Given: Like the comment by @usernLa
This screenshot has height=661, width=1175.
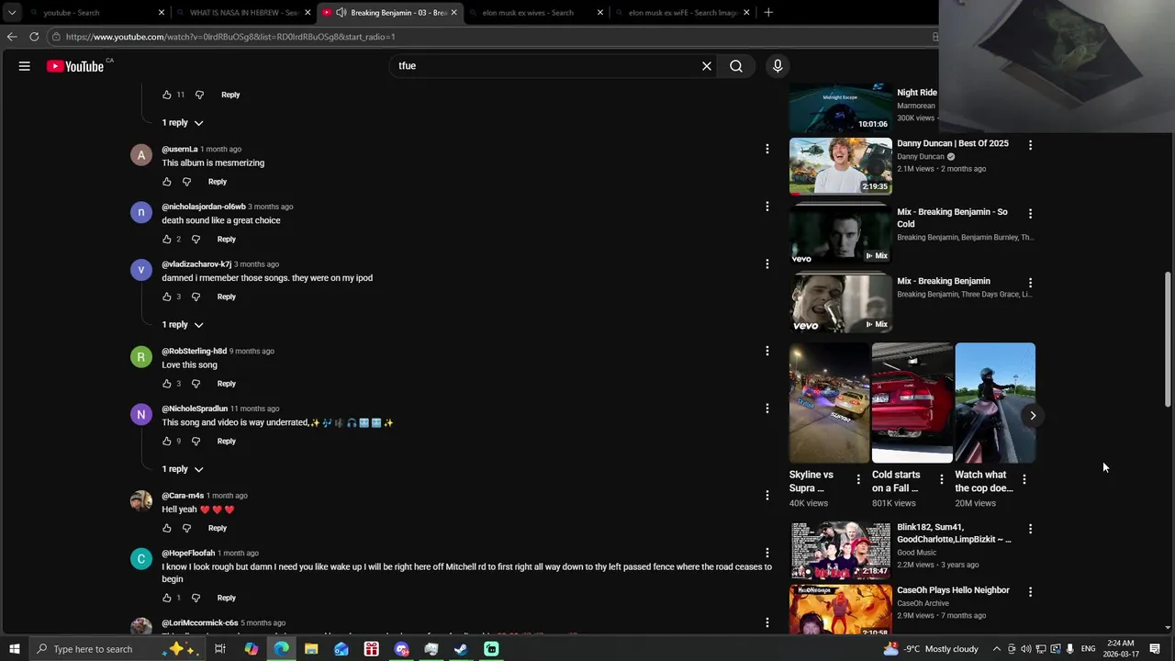Looking at the screenshot, I should pos(167,182).
